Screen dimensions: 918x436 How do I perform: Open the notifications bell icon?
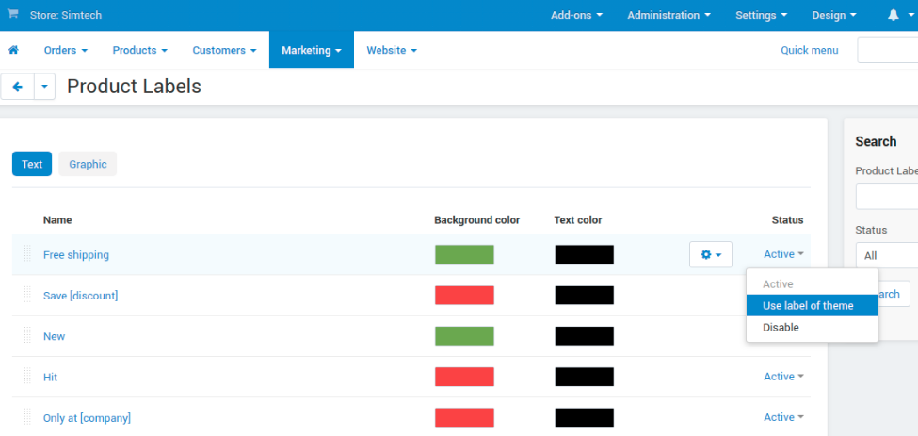[893, 15]
